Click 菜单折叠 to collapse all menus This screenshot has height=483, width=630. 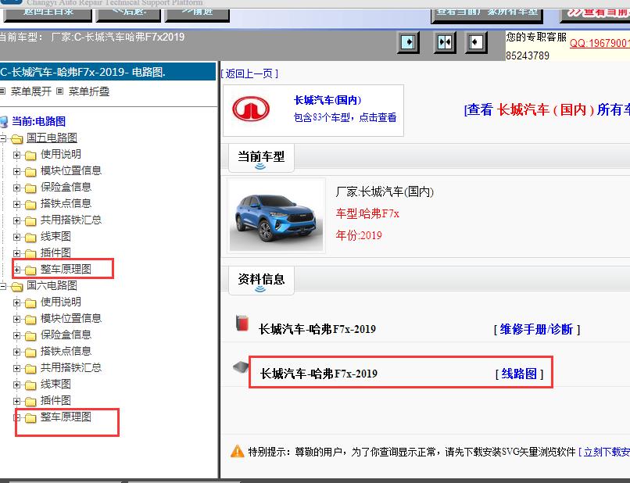point(89,91)
